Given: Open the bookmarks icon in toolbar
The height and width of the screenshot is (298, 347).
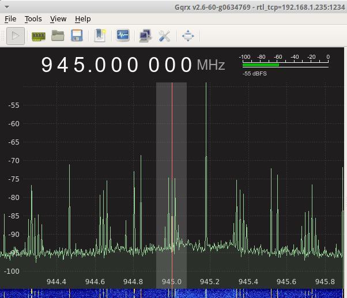Looking at the screenshot, I should click(x=100, y=36).
